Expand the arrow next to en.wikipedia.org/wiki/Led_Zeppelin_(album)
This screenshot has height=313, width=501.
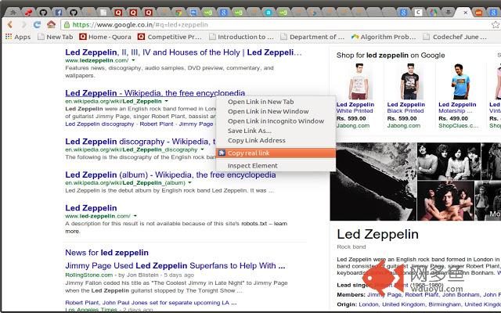190,182
